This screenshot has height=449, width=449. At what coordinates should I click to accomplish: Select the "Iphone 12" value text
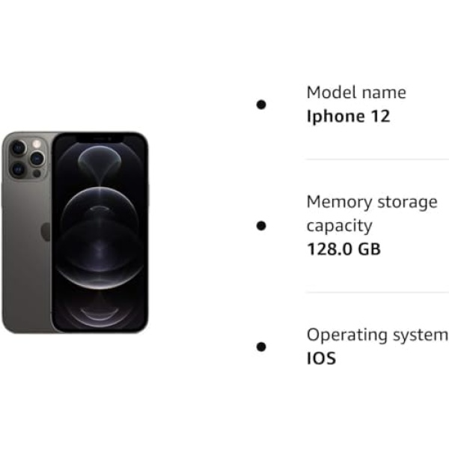(348, 116)
